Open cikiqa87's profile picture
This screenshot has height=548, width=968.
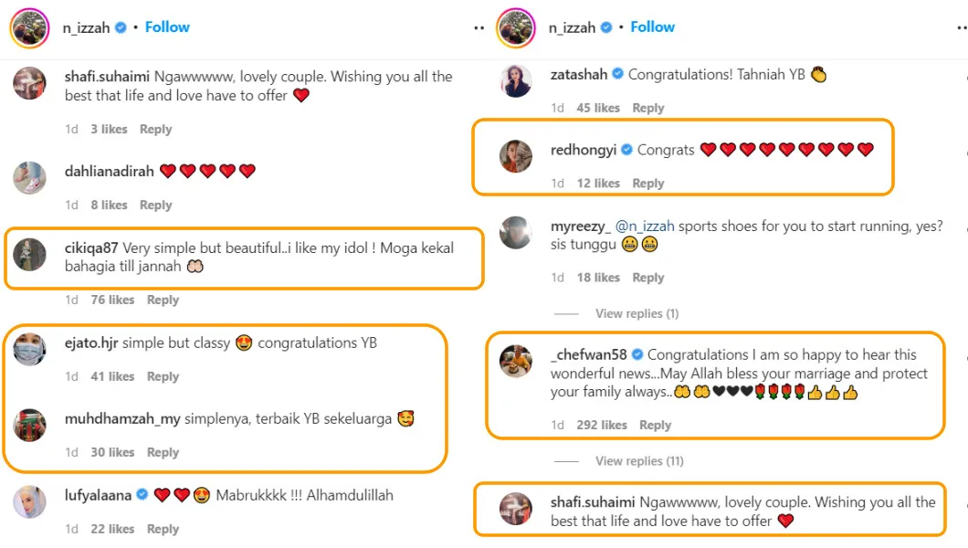[29, 254]
